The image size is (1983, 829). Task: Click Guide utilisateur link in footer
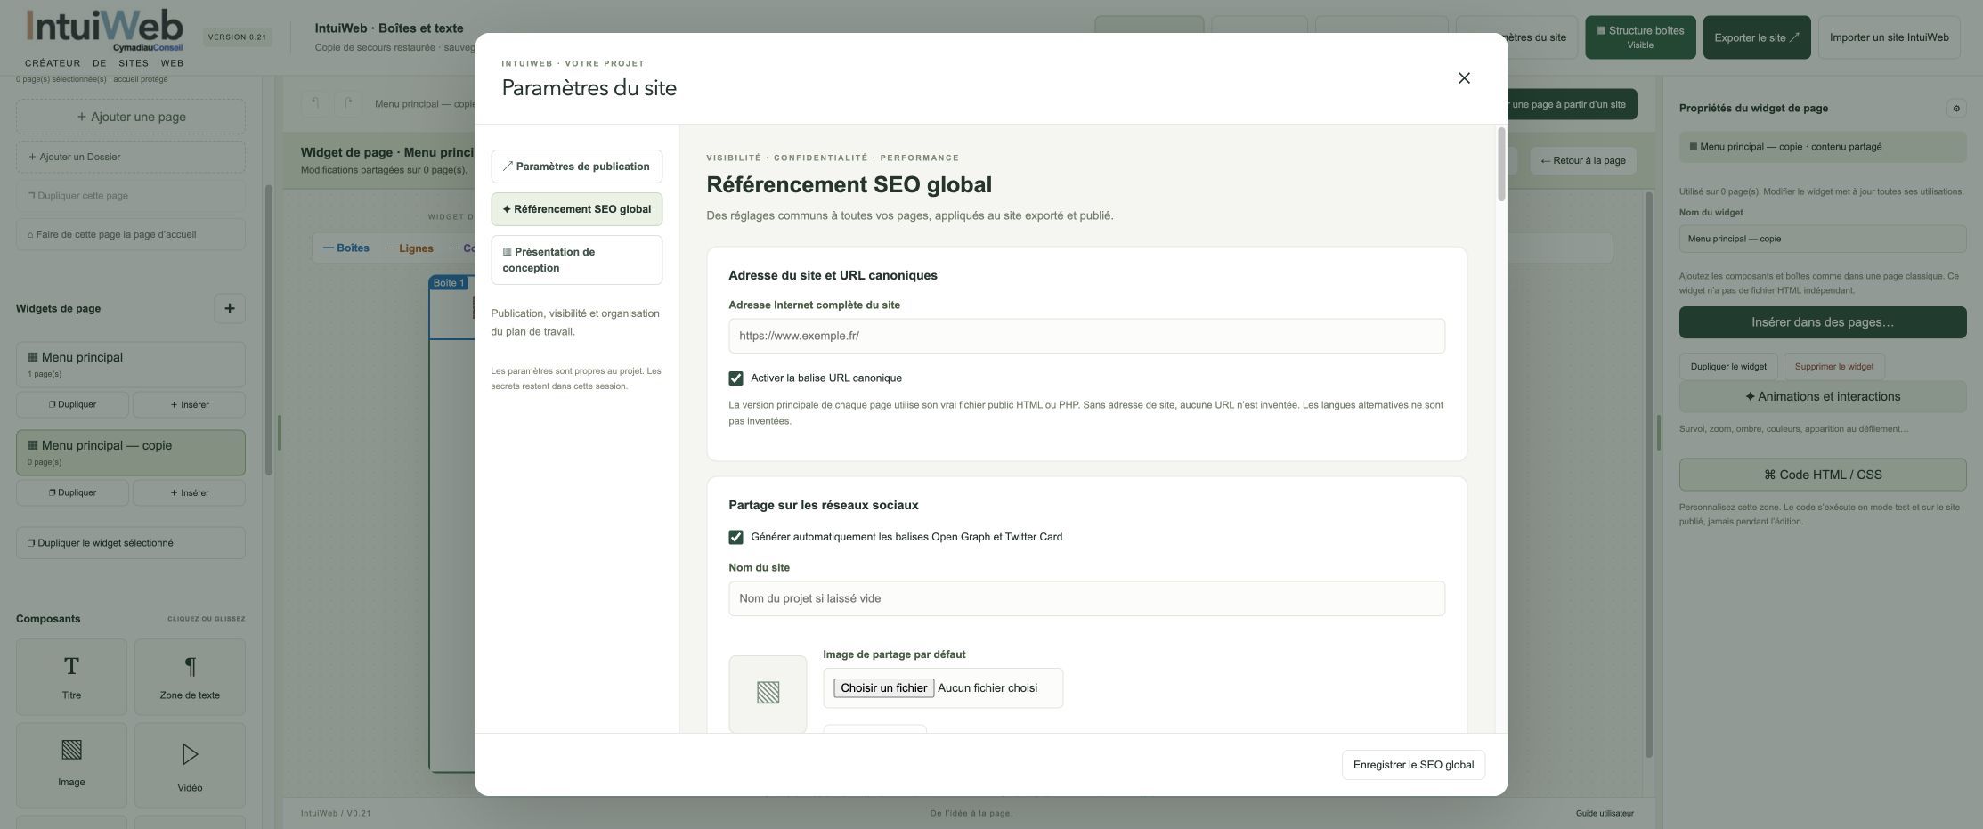[x=1605, y=814]
